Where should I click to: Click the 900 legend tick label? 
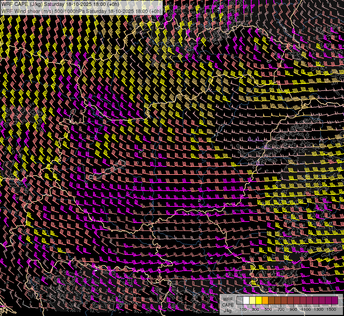293,309
